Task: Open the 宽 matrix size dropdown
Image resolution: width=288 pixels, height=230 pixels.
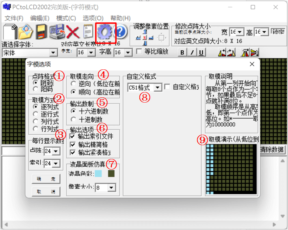Action: tap(240, 32)
